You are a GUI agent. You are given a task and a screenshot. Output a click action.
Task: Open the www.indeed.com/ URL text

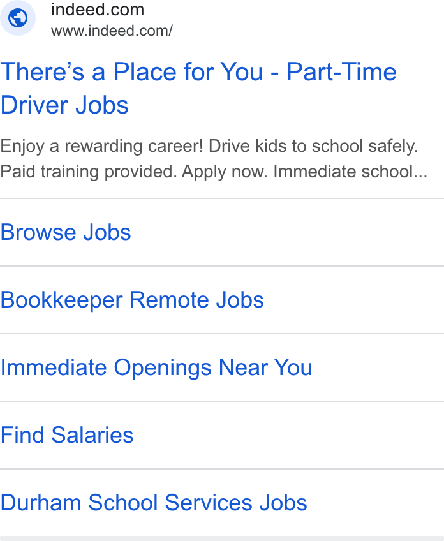(x=112, y=31)
